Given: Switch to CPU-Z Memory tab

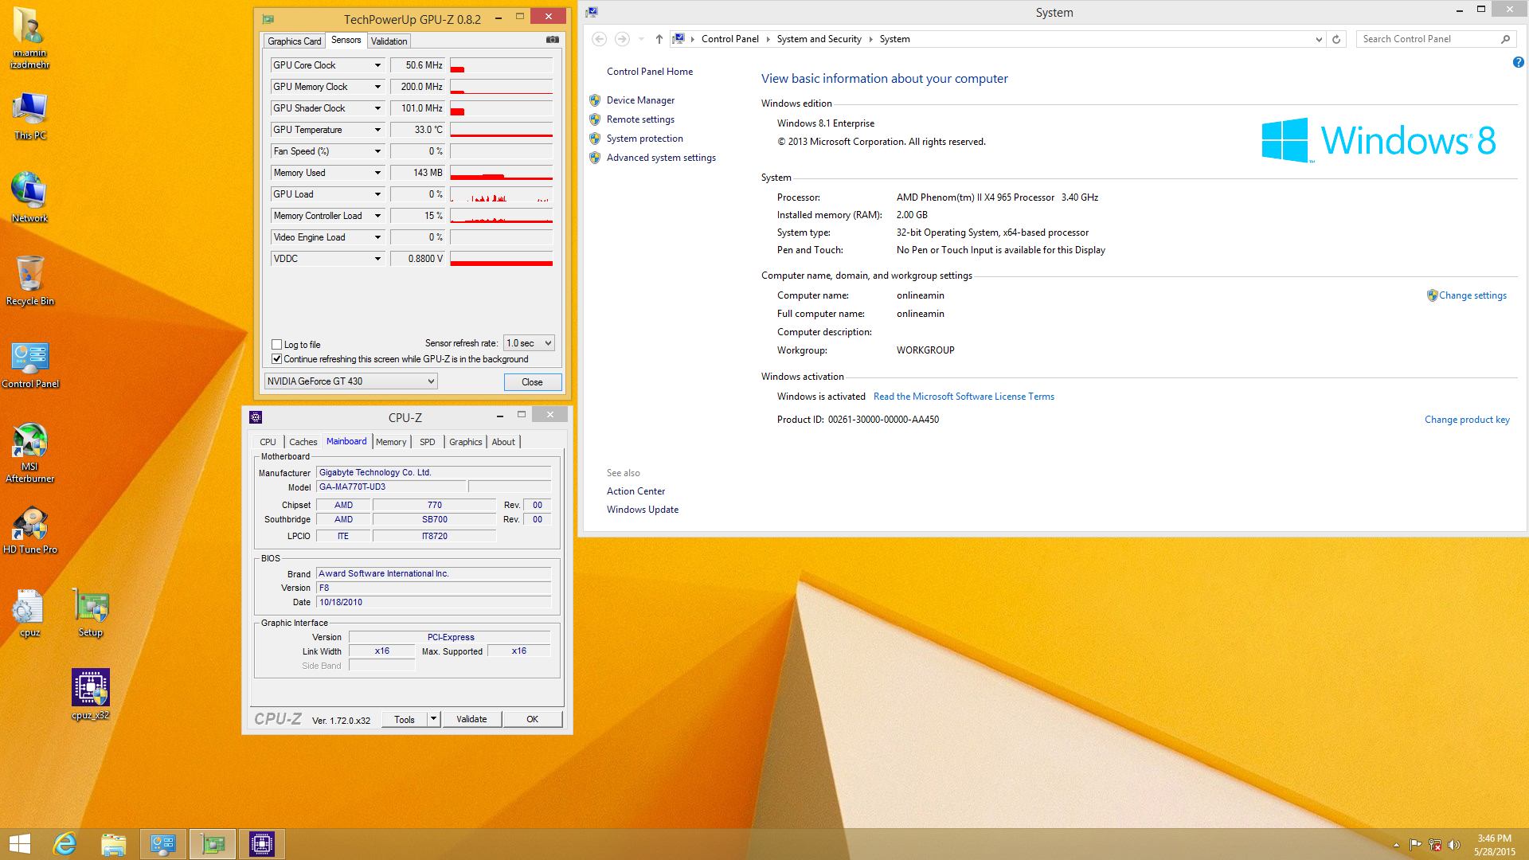Looking at the screenshot, I should point(391,442).
